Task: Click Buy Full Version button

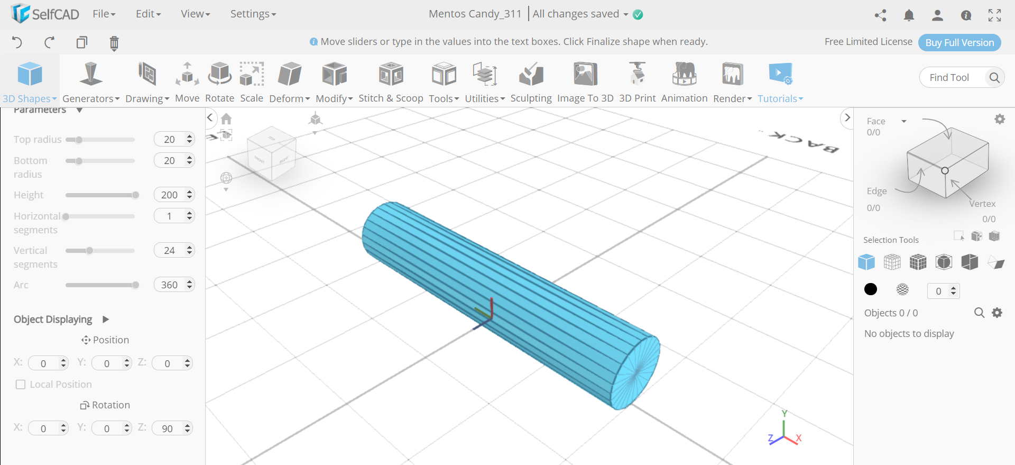Action: 959,42
